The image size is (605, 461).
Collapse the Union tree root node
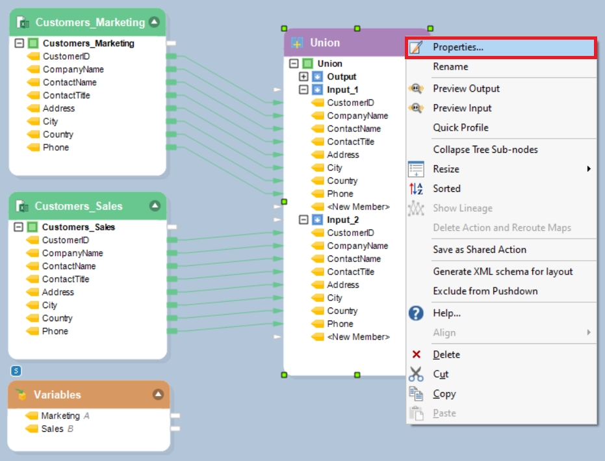click(x=294, y=63)
